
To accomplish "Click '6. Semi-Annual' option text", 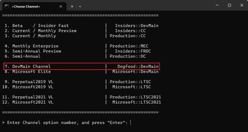I will point(23,56).
